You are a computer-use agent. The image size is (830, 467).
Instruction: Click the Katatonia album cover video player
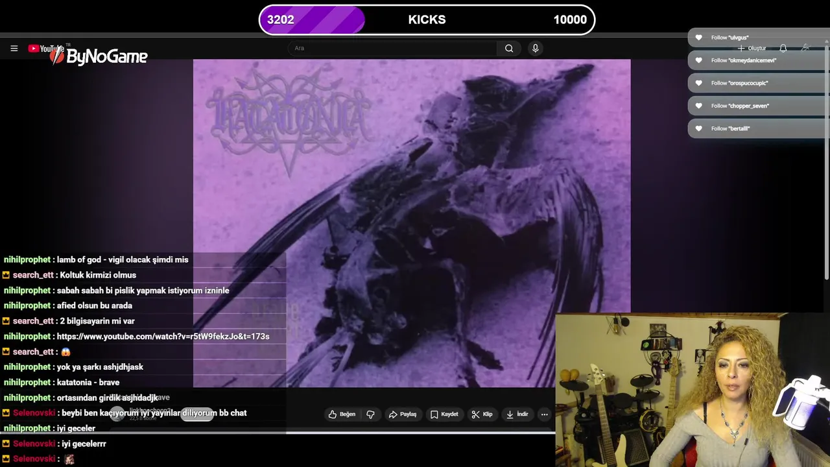[412, 223]
